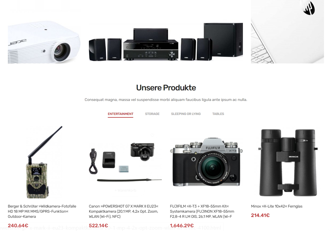Switch to the STORAGE tab
This screenshot has height=231, width=331.
152,114
